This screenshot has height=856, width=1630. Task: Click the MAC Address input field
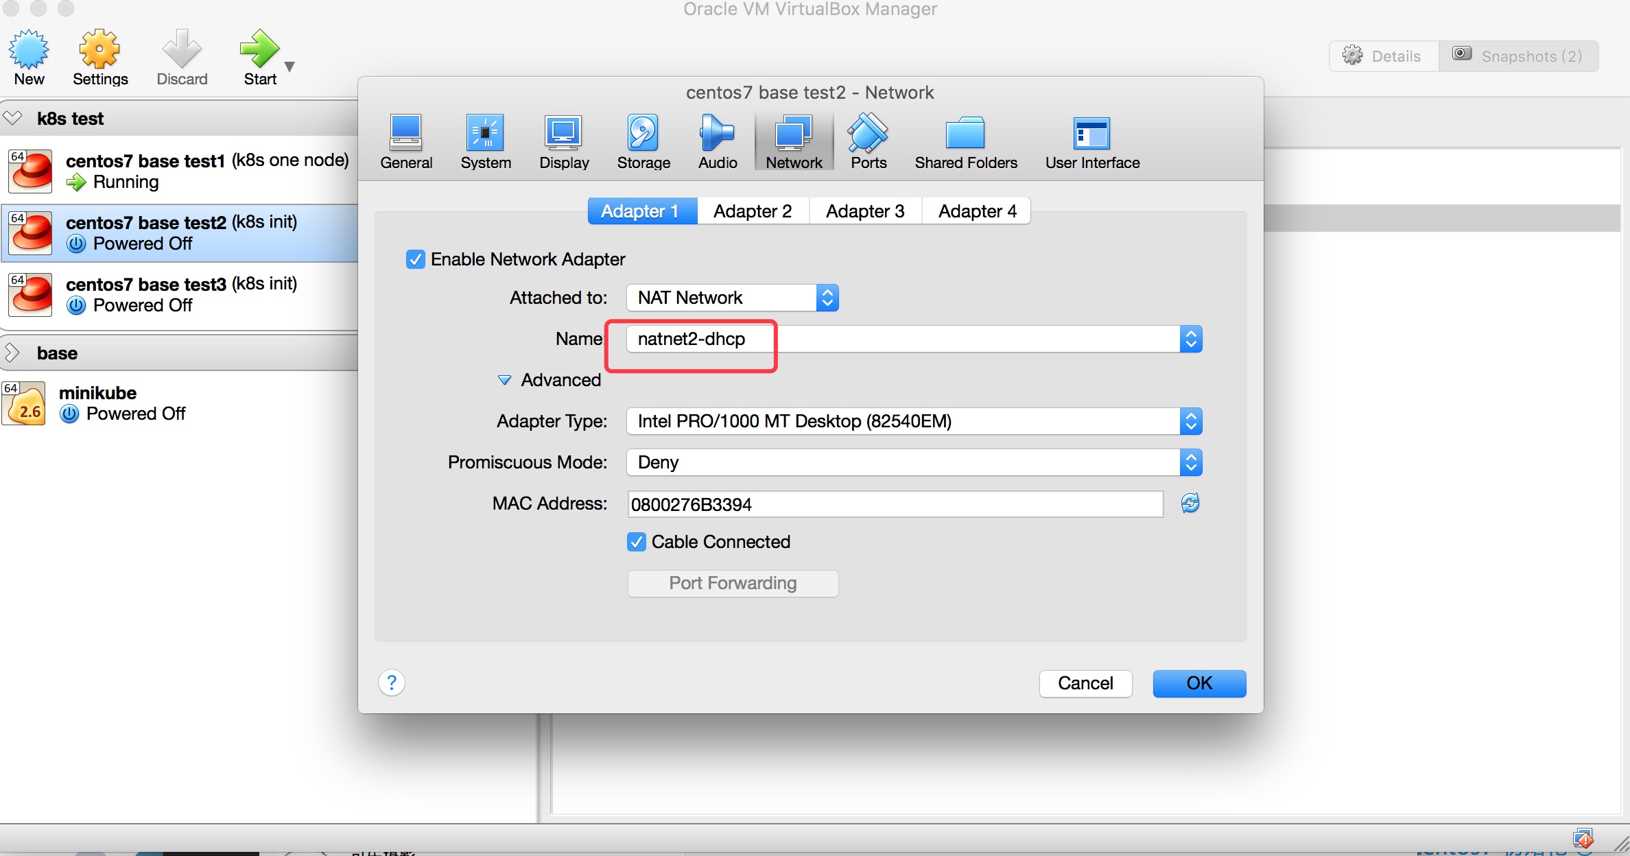(895, 505)
